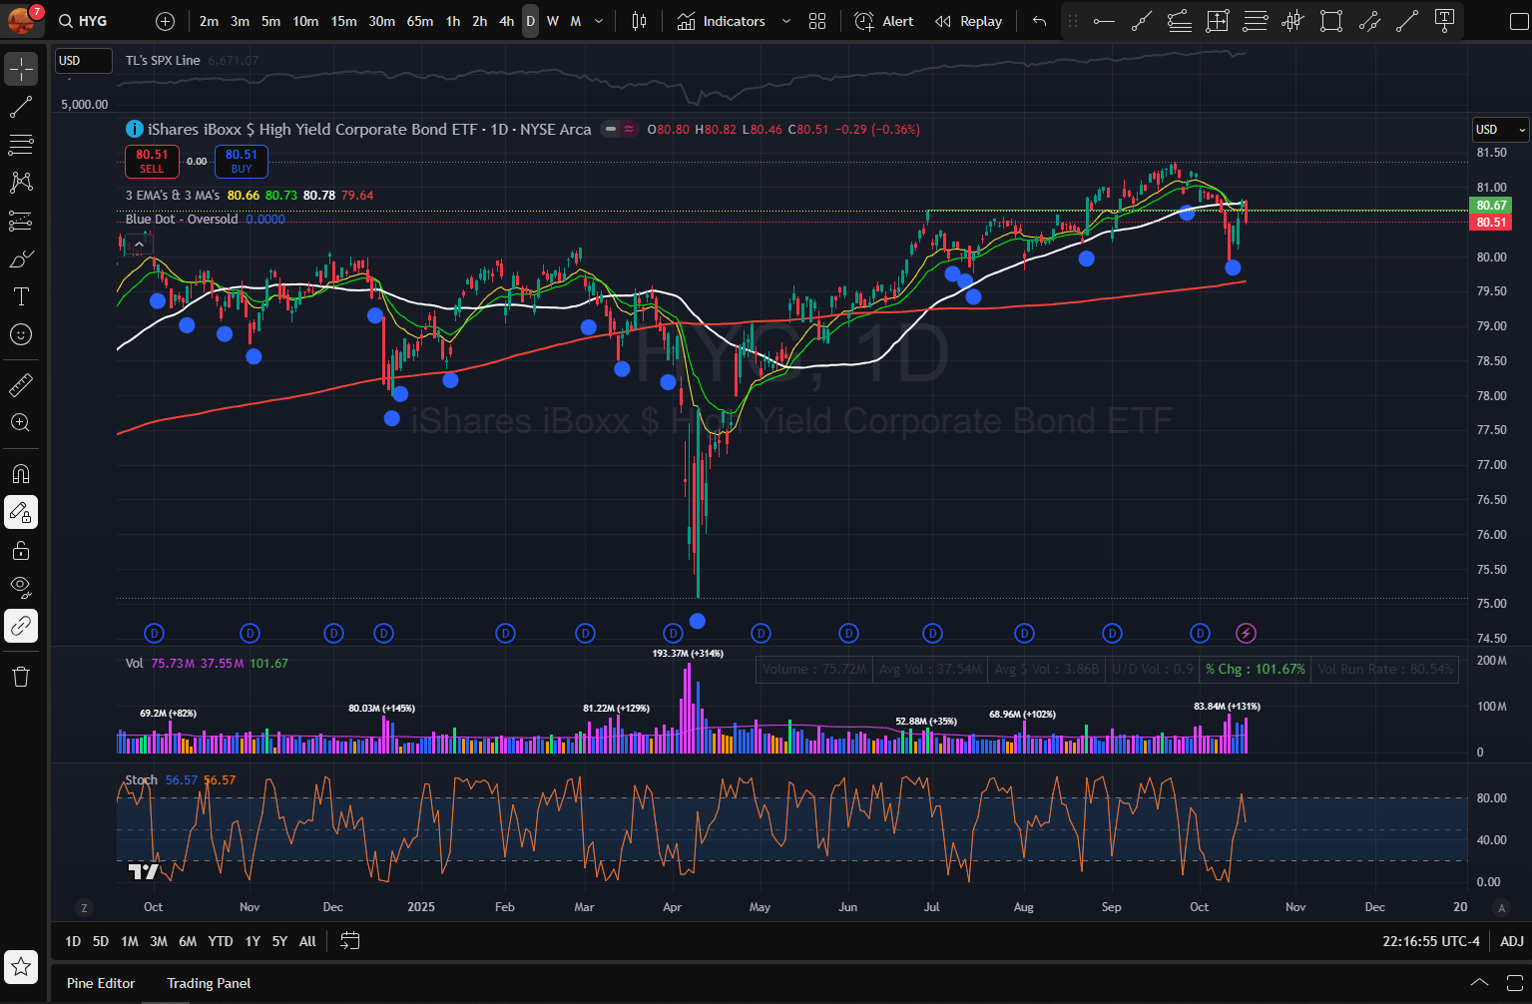Open the favorites star toolbar
Image resolution: width=1532 pixels, height=1004 pixels.
pos(21,966)
